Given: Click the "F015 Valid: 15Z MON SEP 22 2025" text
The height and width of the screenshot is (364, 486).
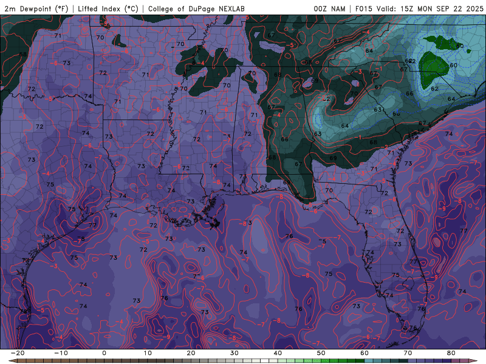Looking at the screenshot, I should 419,8.
